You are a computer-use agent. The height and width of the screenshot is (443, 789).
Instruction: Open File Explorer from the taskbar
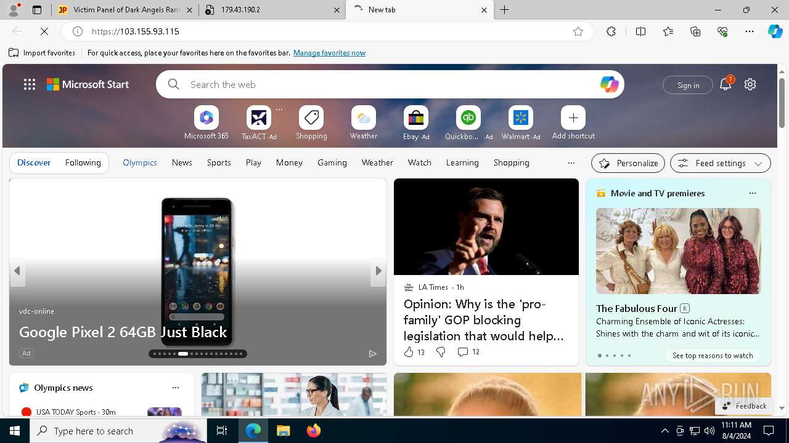283,431
